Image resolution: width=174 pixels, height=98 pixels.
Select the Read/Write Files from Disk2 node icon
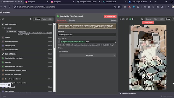58,16
